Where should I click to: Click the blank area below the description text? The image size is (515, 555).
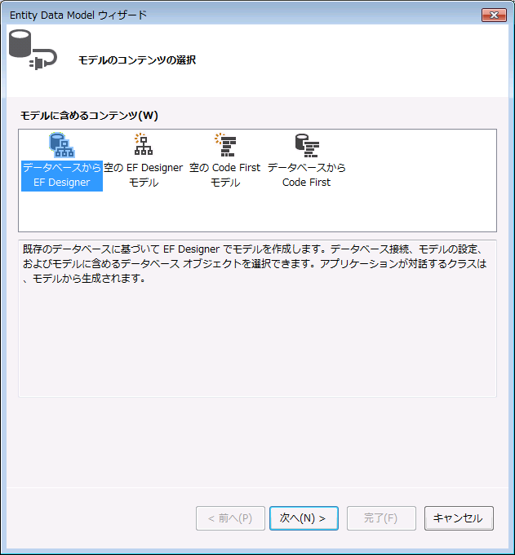point(257,350)
